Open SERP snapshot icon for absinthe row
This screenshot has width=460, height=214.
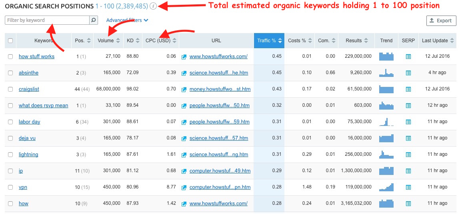pos(408,73)
